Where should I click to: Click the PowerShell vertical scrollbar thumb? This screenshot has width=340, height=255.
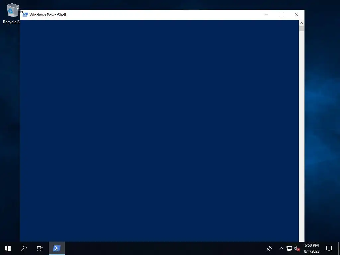click(x=301, y=29)
